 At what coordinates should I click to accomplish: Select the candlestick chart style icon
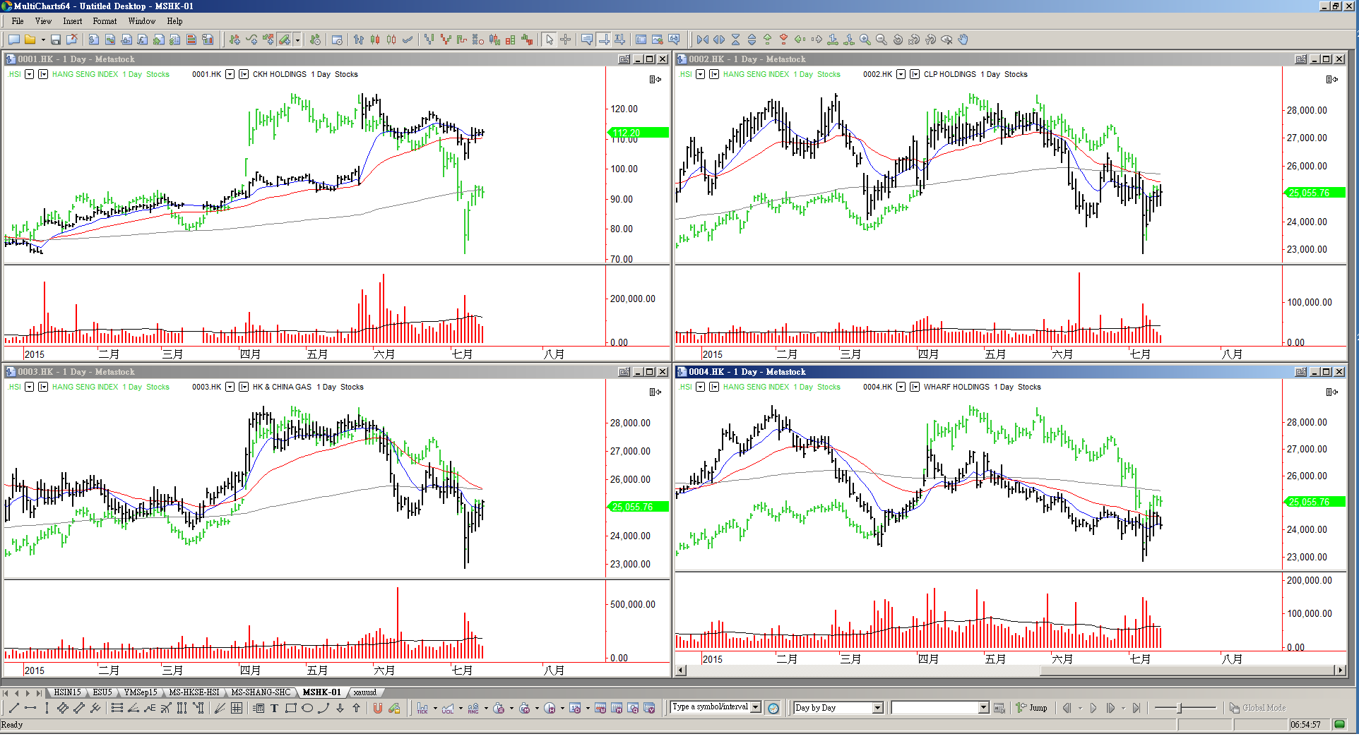(375, 40)
